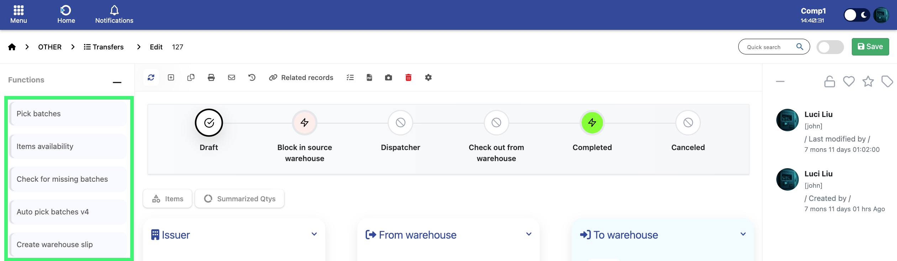Toggle the favorite heart icon
The height and width of the screenshot is (261, 897).
[x=849, y=81]
